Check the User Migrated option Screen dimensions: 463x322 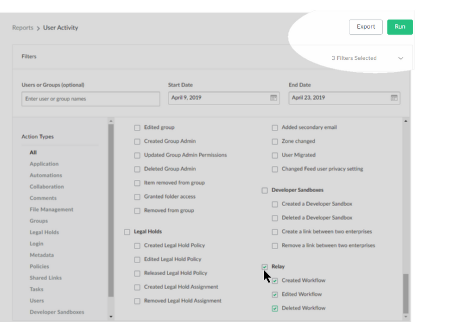[x=275, y=155]
